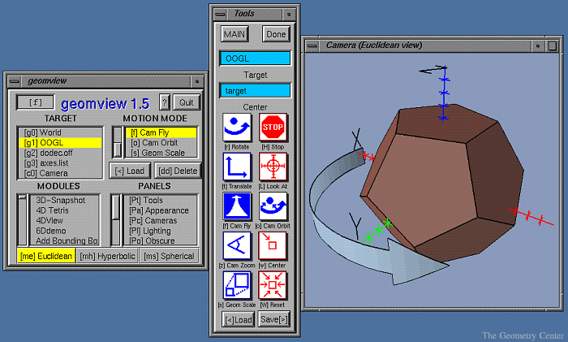This screenshot has width=568, height=342.
Task: Select the Rotate tool icon
Action: coord(237,127)
